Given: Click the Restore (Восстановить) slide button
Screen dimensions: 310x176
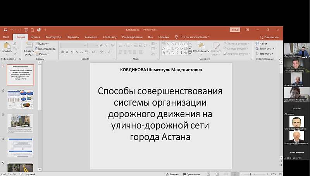Looking at the screenshot, I should coord(46,49).
